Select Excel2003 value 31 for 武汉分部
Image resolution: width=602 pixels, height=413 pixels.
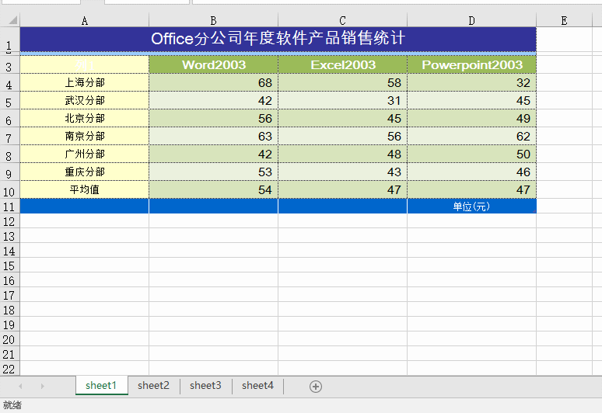point(342,100)
